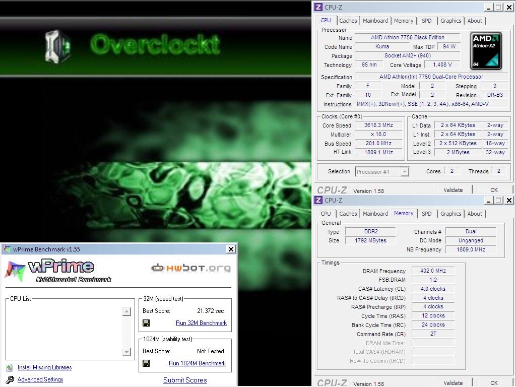Click the save icon beside Run 32M Benchmark

tap(146, 323)
